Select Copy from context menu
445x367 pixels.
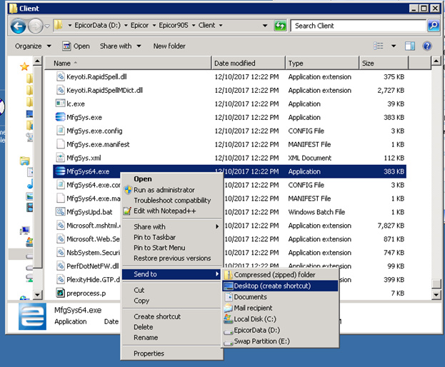point(171,301)
